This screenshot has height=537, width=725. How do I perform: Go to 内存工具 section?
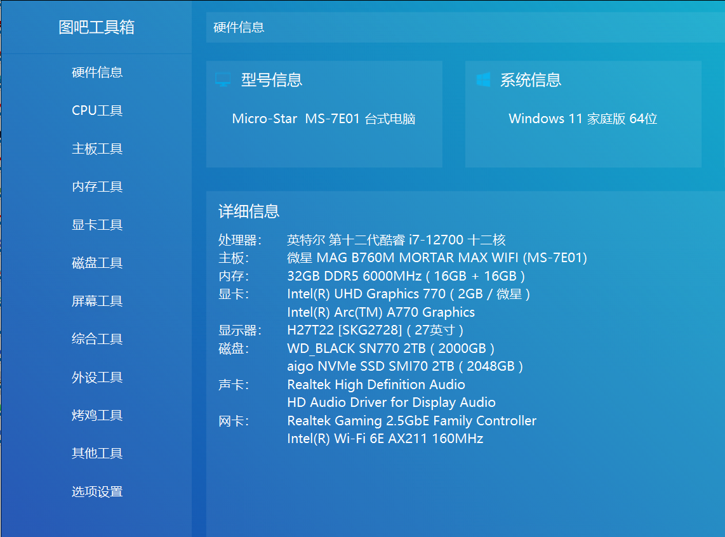[97, 187]
